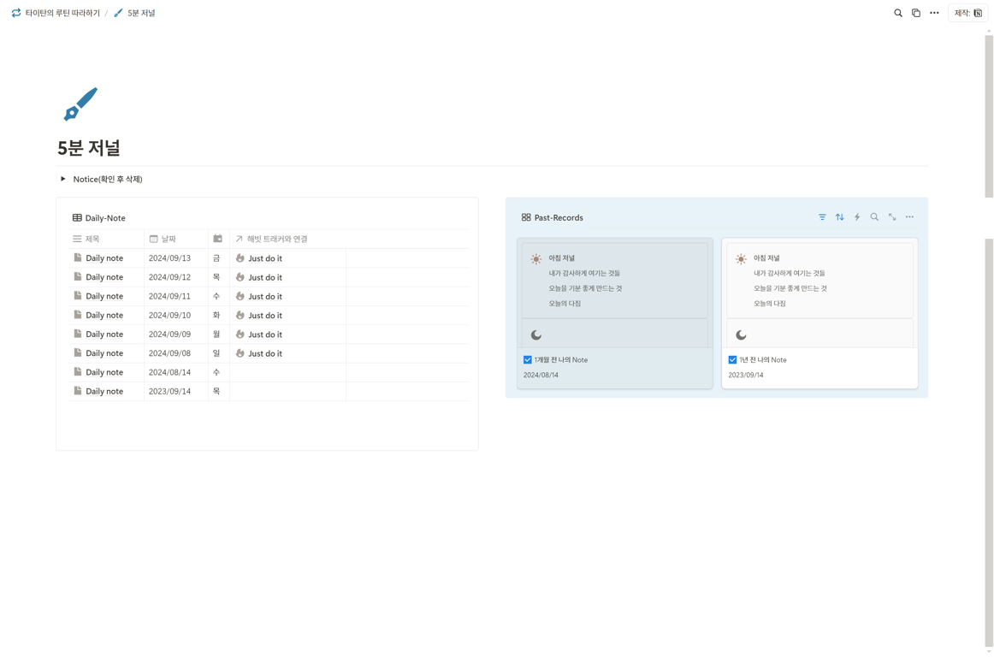This screenshot has width=994, height=657.
Task: Click the 5분 저널 breadcrumb item
Action: 134,13
